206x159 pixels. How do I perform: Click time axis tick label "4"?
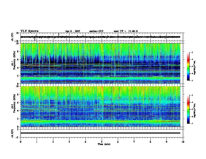pos(86,142)
